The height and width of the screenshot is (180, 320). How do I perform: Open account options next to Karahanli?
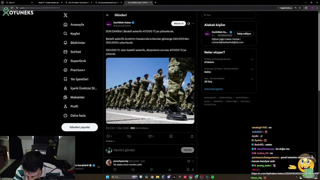click(98, 167)
